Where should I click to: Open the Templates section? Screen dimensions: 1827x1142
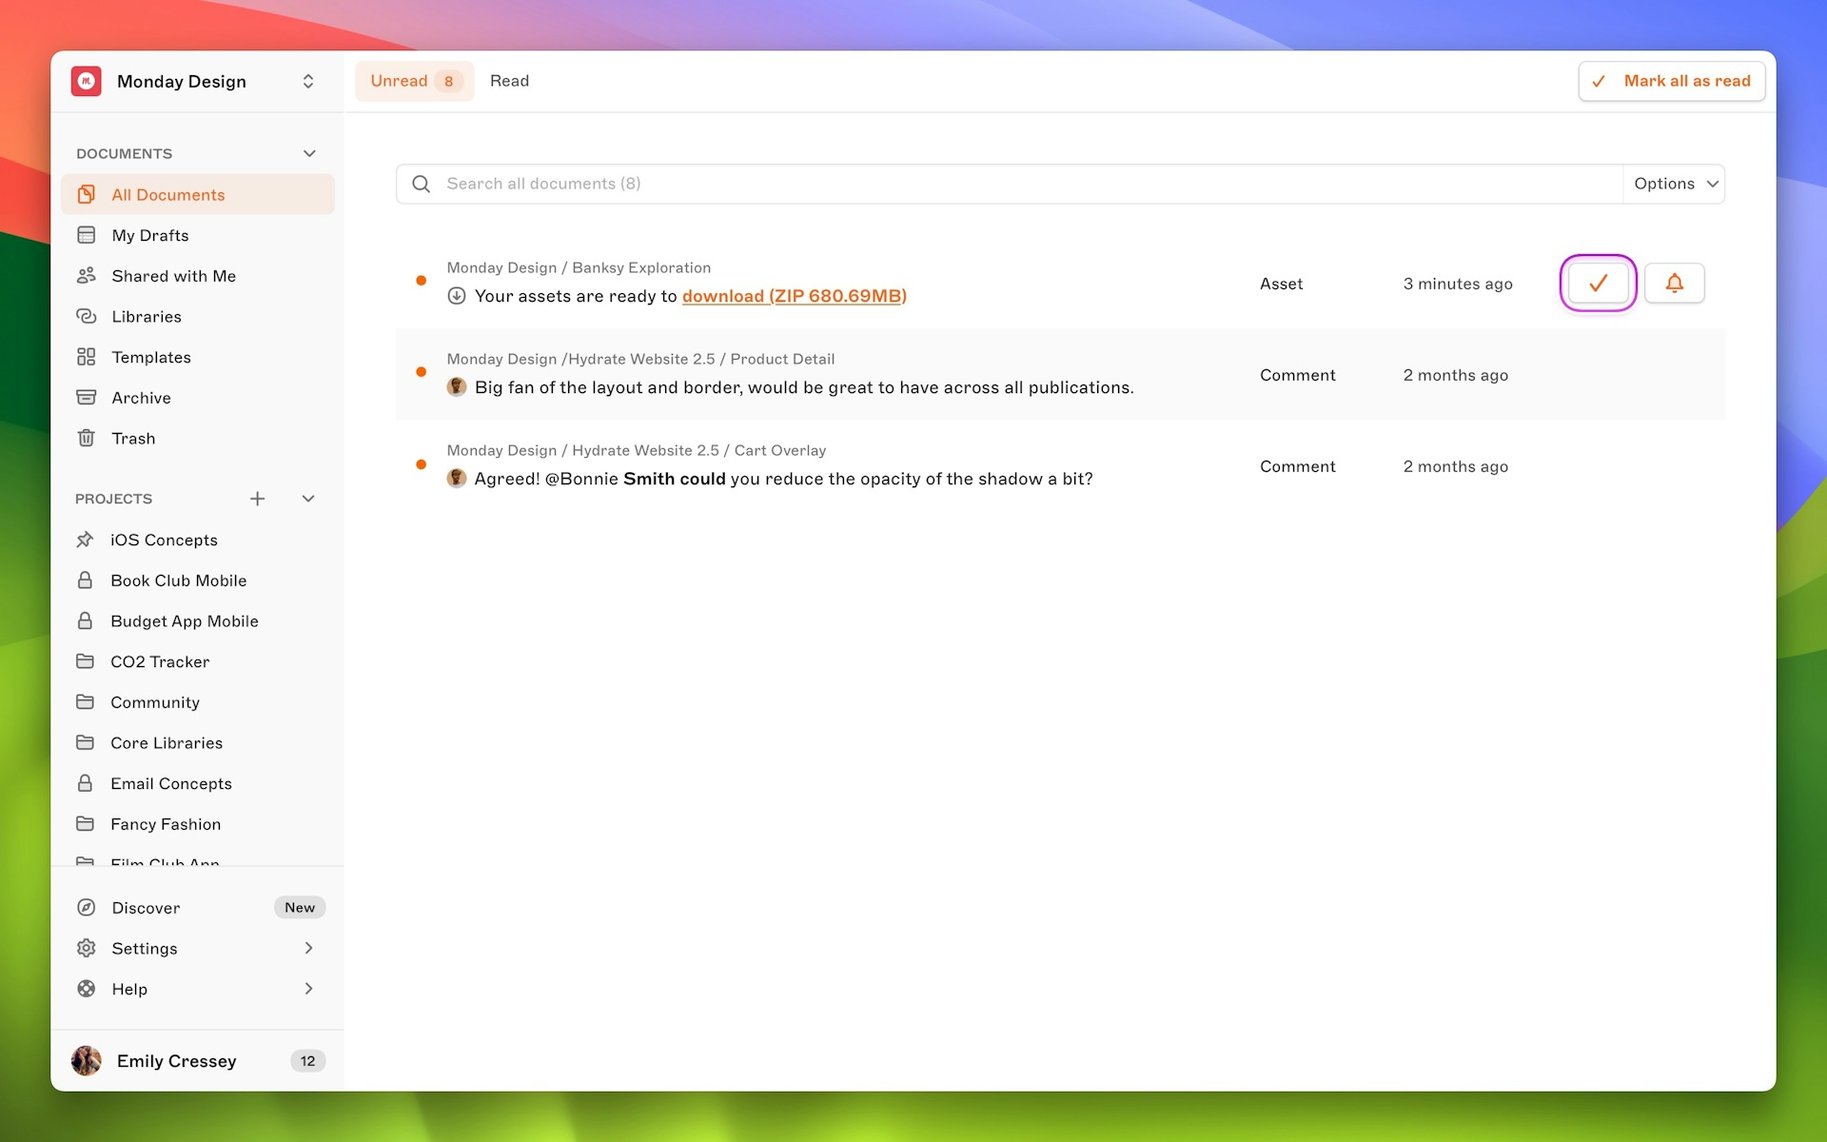click(x=151, y=357)
